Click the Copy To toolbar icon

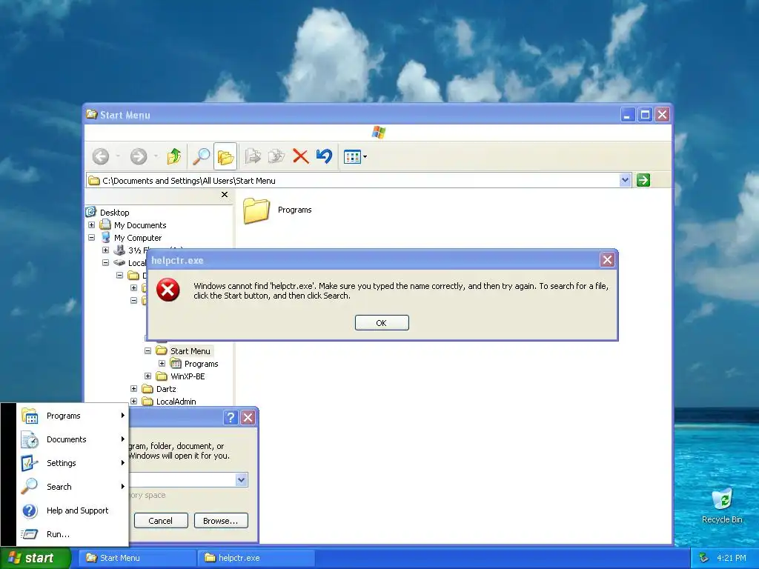coord(276,156)
